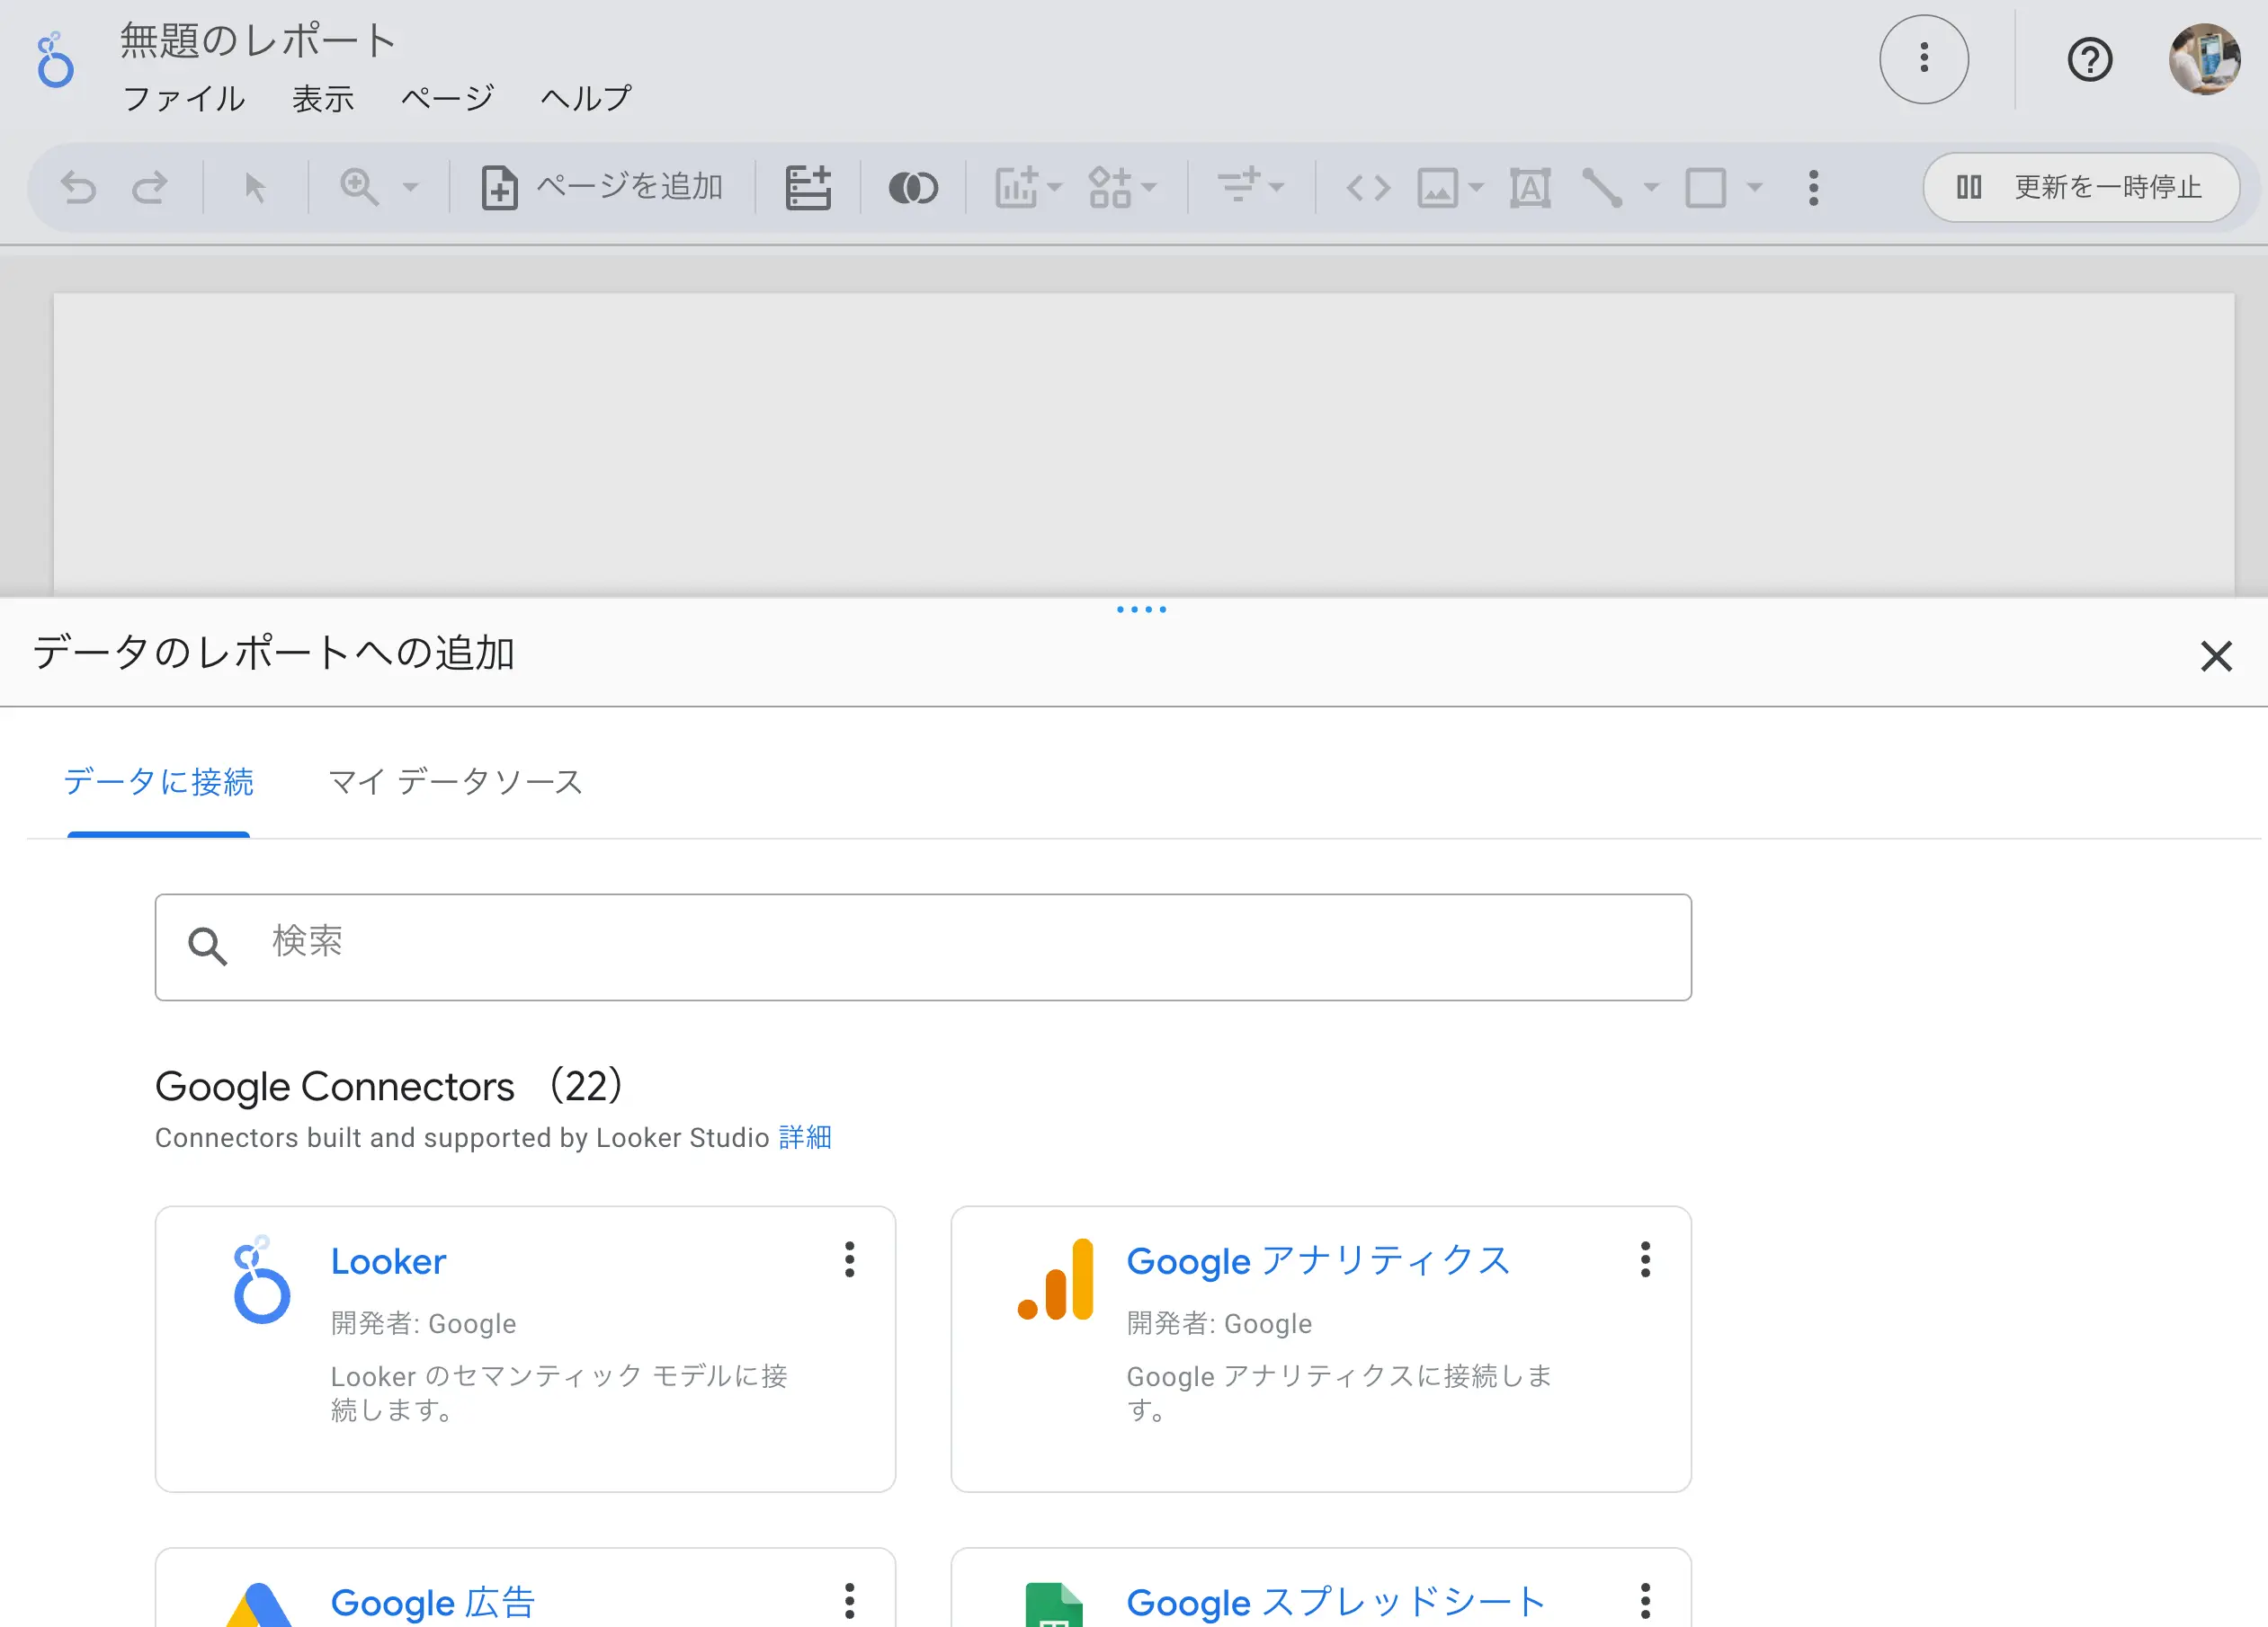
Task: Select the Looker connector card
Action: click(525, 1349)
